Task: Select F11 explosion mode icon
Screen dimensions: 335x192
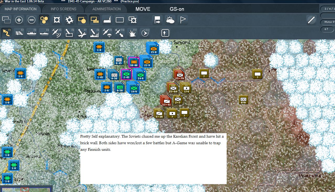Action: pos(132,33)
